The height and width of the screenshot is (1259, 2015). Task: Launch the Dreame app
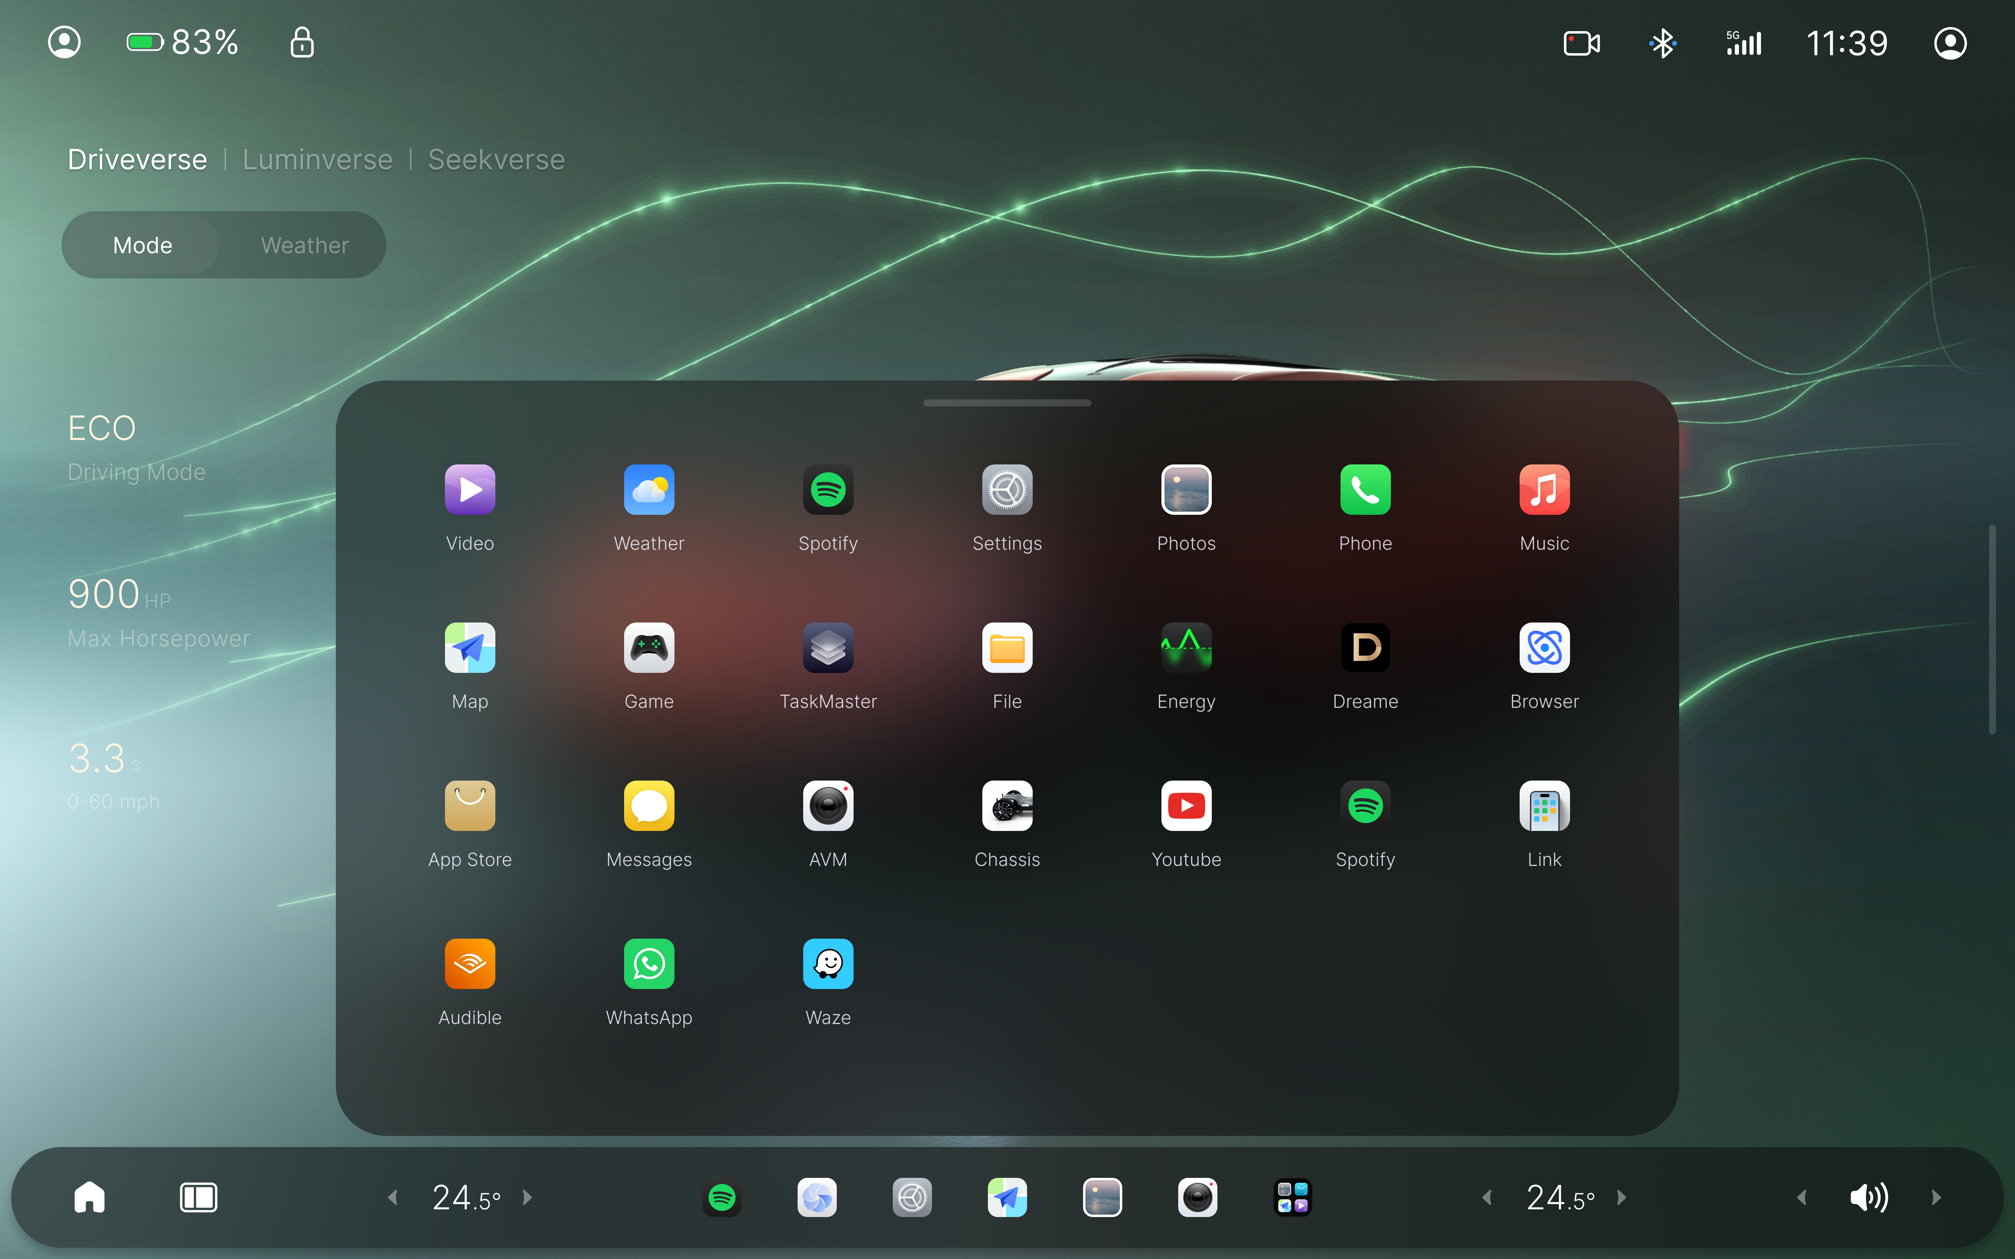pos(1365,648)
